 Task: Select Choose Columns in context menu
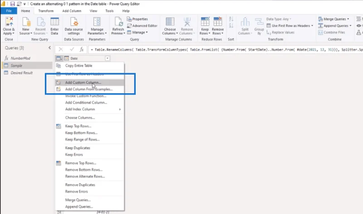click(89, 118)
